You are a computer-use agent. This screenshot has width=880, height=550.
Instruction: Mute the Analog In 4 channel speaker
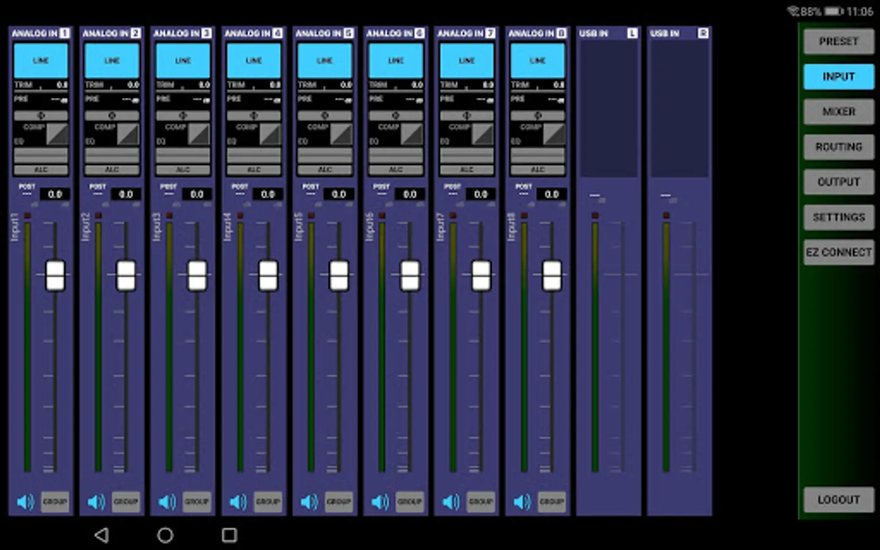point(238,502)
